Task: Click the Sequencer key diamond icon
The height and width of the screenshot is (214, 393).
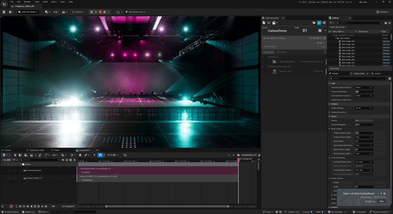Action: pyautogui.click(x=80, y=155)
